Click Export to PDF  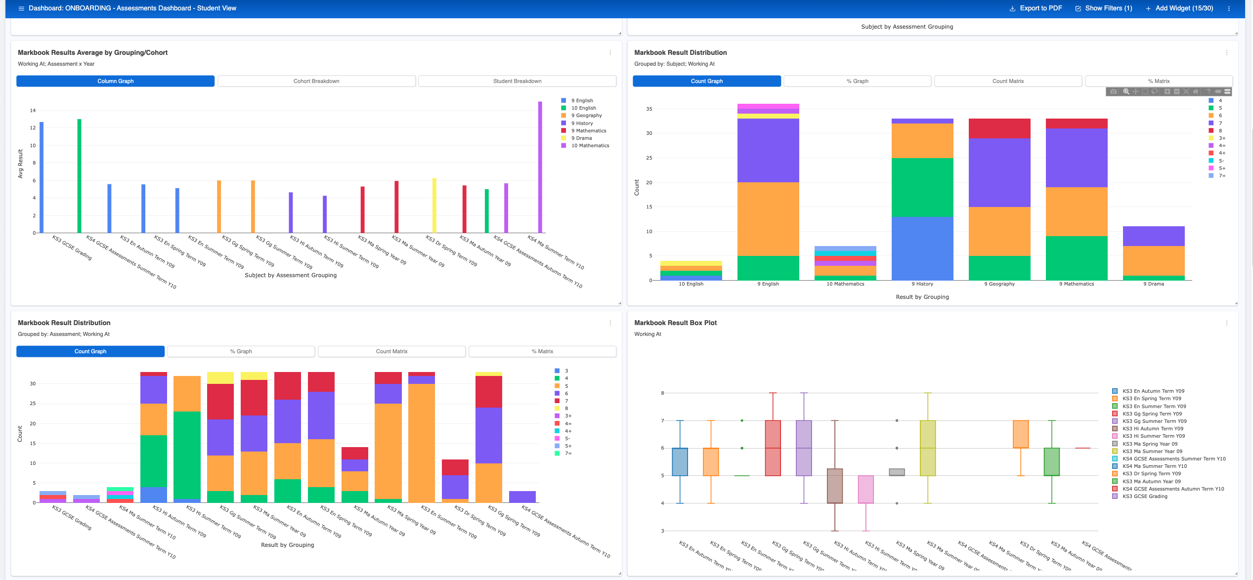tap(1036, 8)
